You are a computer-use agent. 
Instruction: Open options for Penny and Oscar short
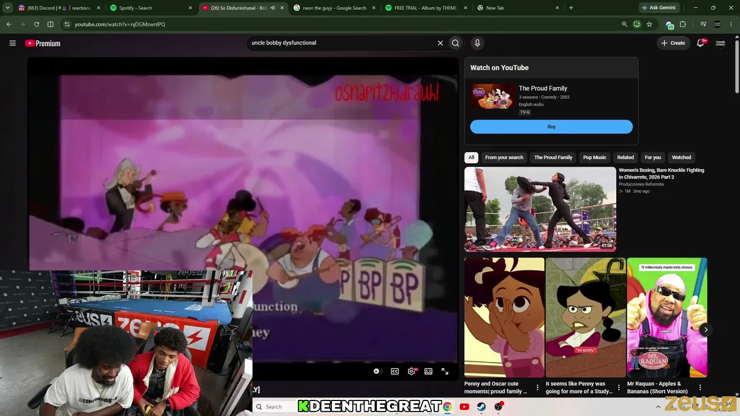(538, 388)
